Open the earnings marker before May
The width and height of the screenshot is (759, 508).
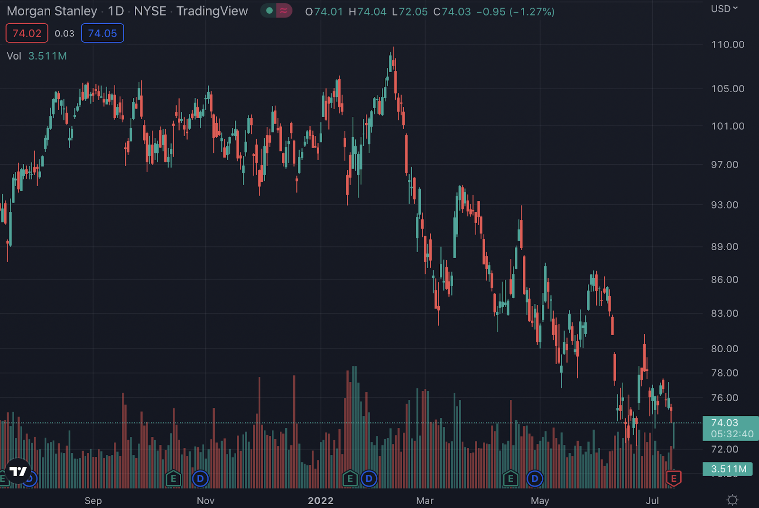pos(510,479)
